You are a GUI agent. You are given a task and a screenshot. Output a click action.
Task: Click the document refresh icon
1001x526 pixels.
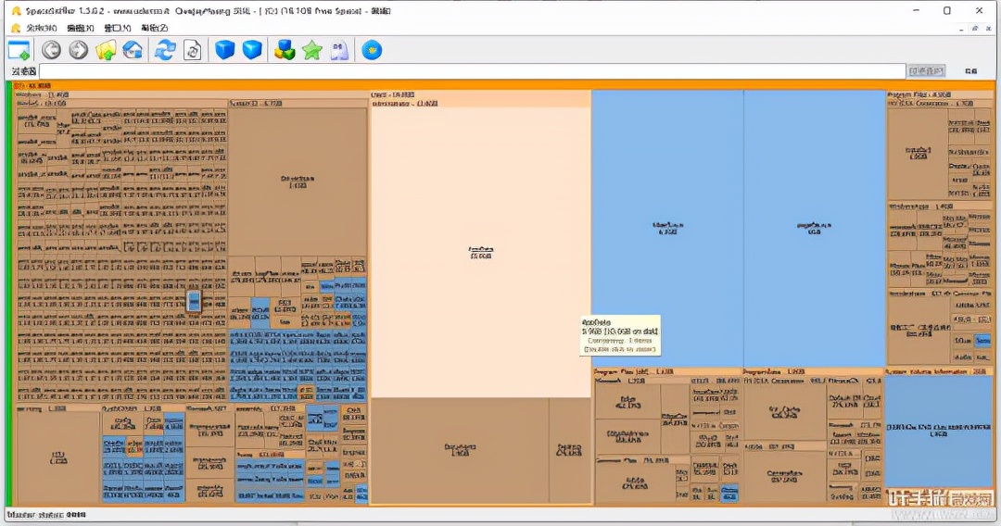(x=192, y=50)
